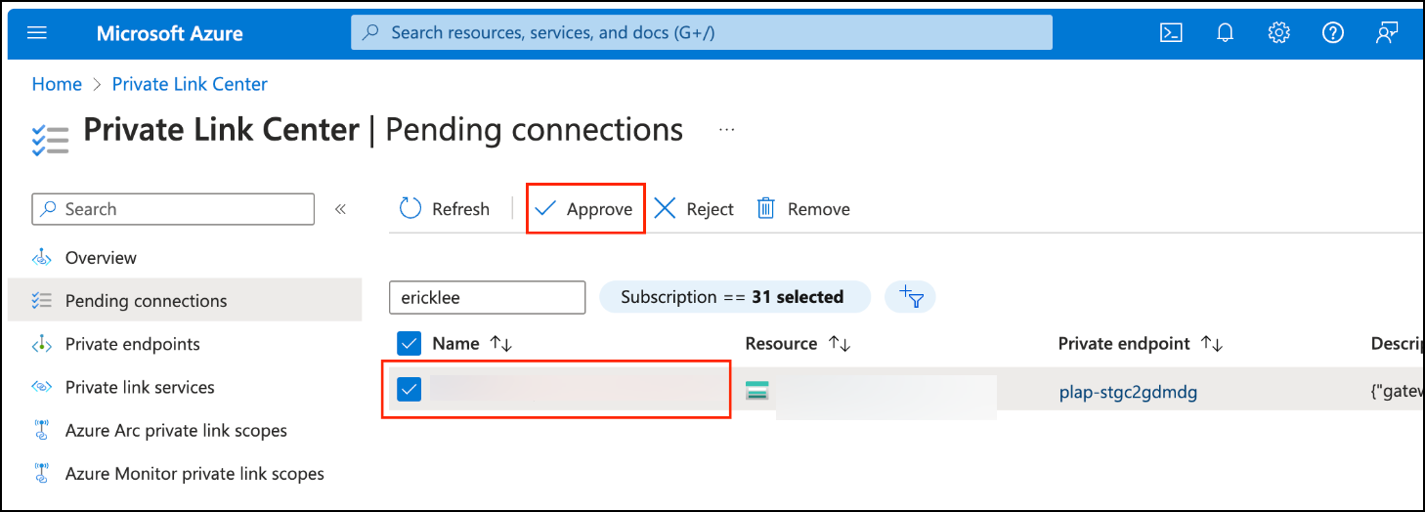Open Private link services in sidebar

pyautogui.click(x=139, y=387)
